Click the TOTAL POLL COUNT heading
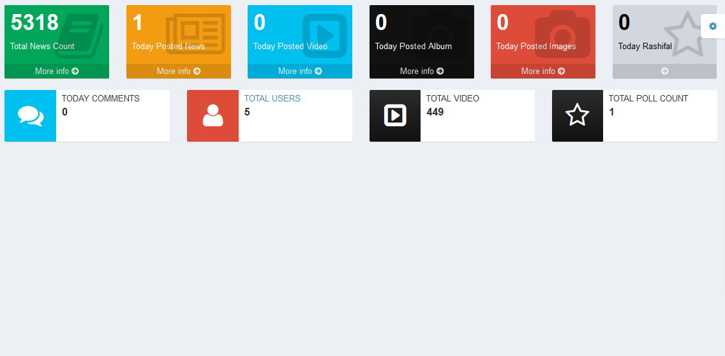Screen dimensions: 725x356 coord(648,98)
